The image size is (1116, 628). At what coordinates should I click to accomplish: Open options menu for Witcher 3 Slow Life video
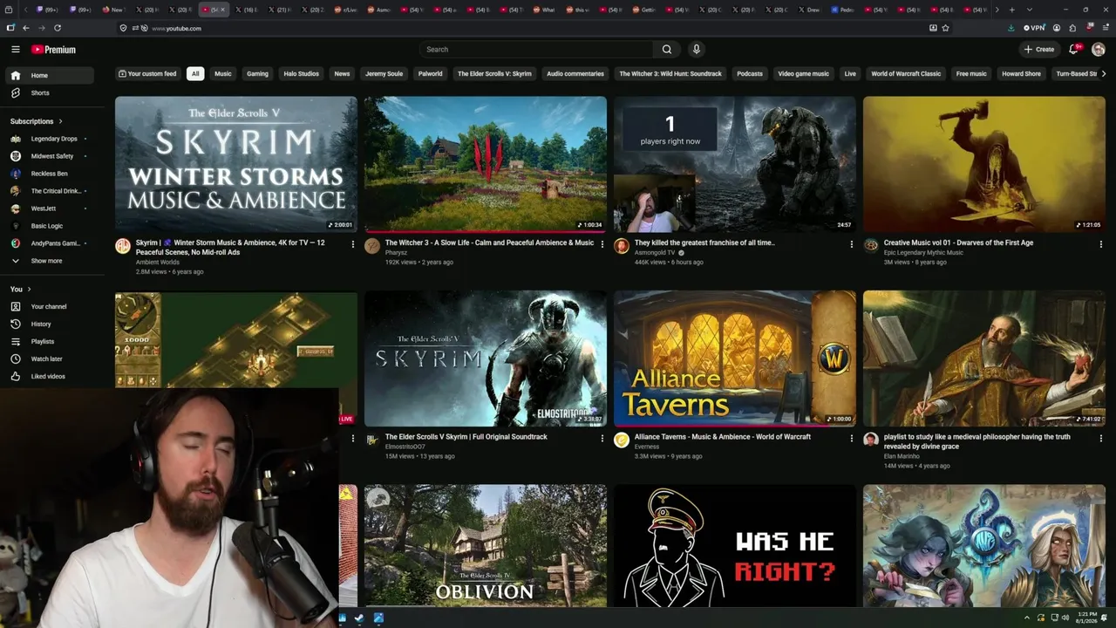(x=602, y=244)
